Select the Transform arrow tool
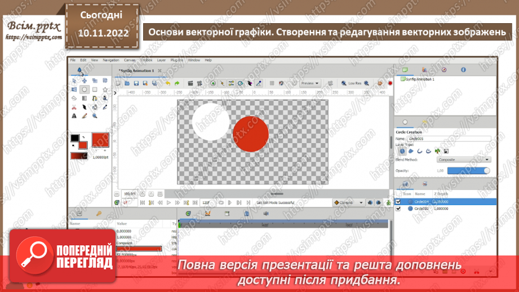 pyautogui.click(x=74, y=81)
